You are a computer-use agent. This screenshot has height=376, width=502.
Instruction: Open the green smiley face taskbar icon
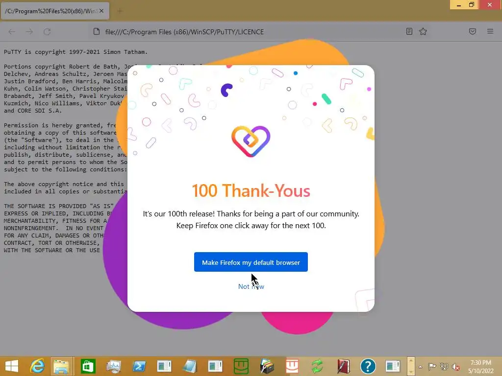point(241,366)
